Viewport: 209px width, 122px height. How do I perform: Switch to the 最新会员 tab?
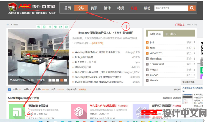[155, 34]
